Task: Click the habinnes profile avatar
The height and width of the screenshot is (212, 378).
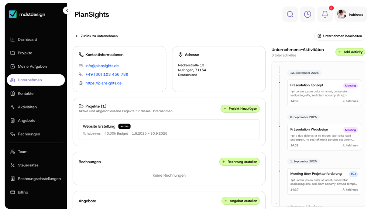Action: tap(341, 14)
